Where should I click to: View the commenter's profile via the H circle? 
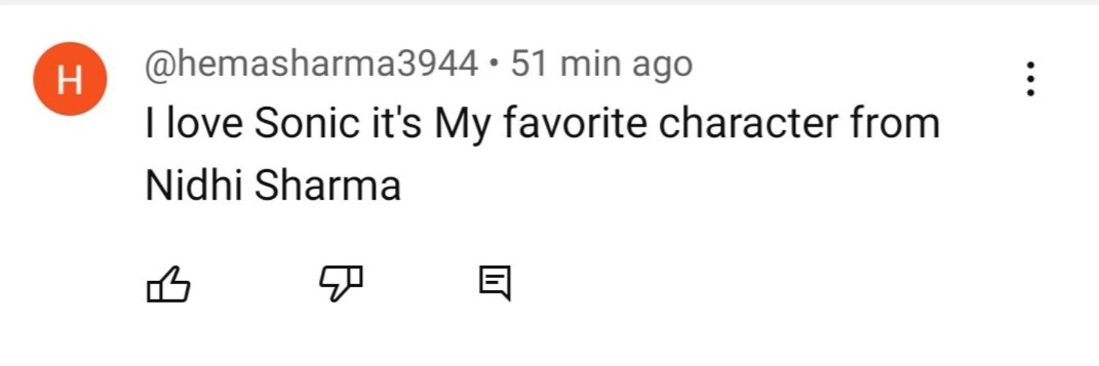[x=70, y=79]
